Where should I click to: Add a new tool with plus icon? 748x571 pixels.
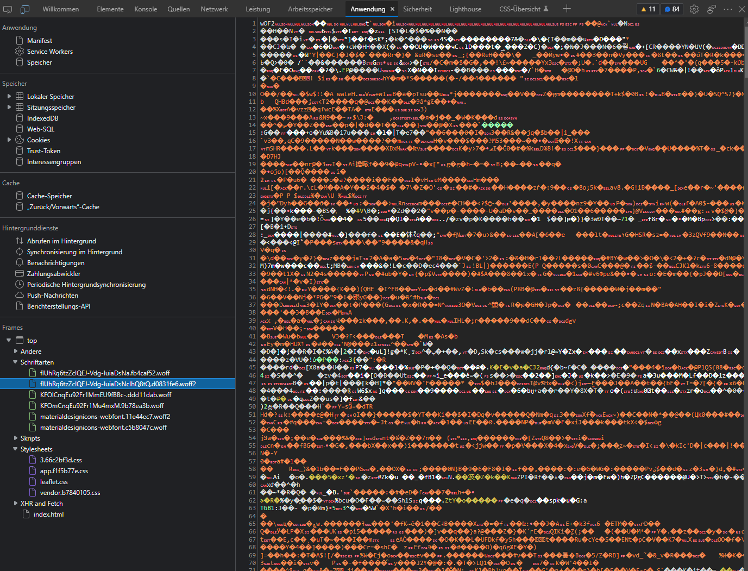coord(567,9)
